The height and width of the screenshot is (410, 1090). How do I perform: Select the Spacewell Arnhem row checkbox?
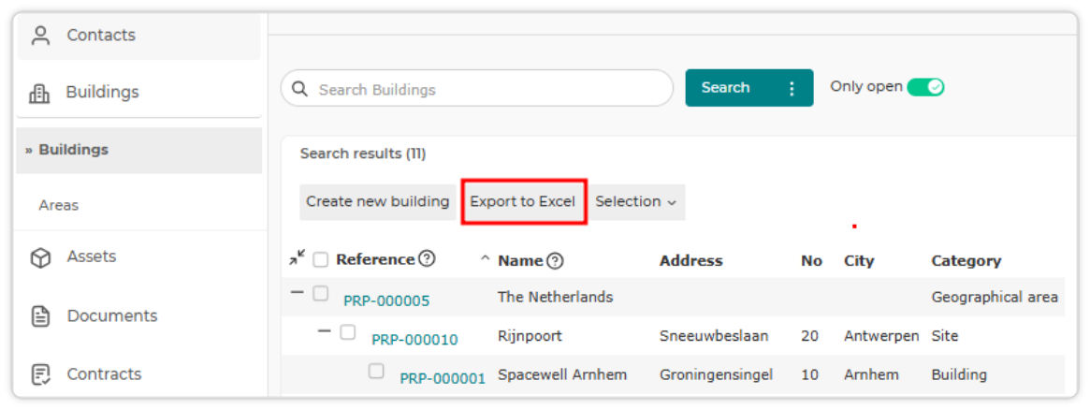(x=376, y=371)
